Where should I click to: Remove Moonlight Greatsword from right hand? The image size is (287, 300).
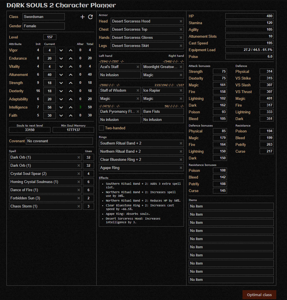coord(181,67)
